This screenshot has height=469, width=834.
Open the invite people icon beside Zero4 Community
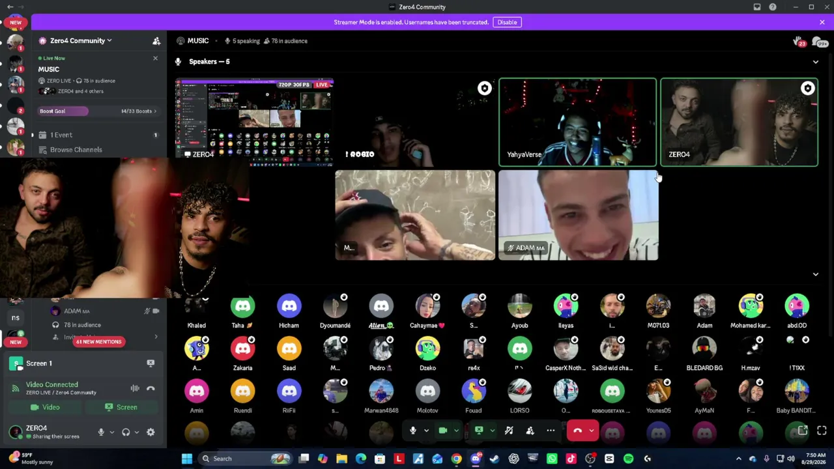(156, 41)
